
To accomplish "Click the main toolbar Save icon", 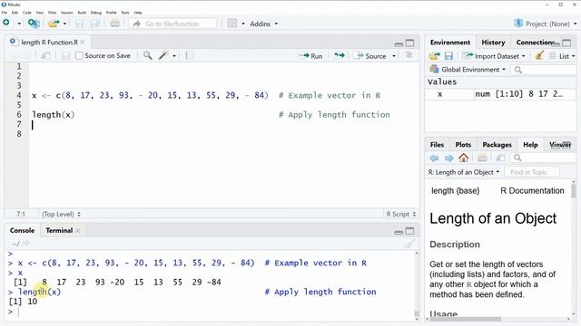I will coord(79,24).
